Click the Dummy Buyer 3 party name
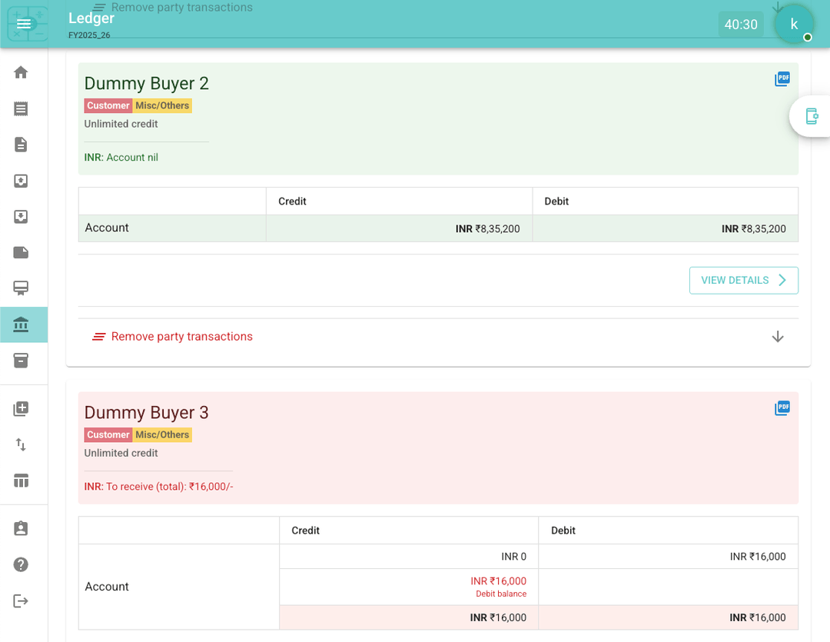 pyautogui.click(x=146, y=413)
